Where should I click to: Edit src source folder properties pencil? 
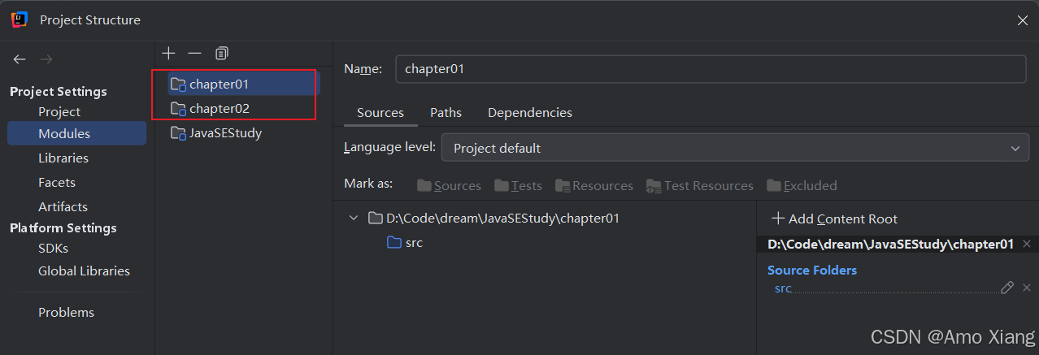tap(1007, 288)
